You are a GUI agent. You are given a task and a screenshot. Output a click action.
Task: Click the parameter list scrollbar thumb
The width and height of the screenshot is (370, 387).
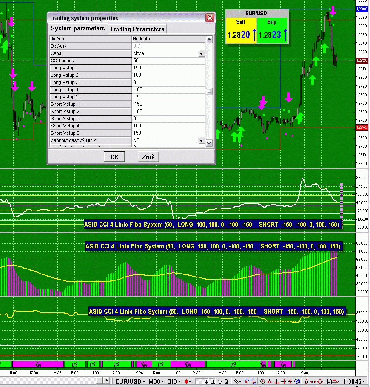[x=209, y=91]
